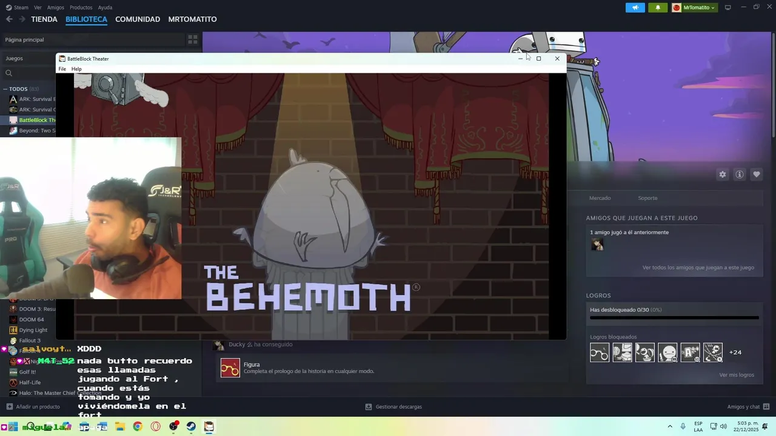776x436 pixels.
Task: Click the friend avatar who played
Action: pos(597,244)
